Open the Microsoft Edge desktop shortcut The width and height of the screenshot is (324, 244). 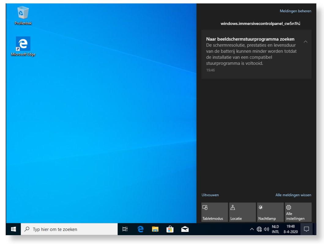pos(23,46)
